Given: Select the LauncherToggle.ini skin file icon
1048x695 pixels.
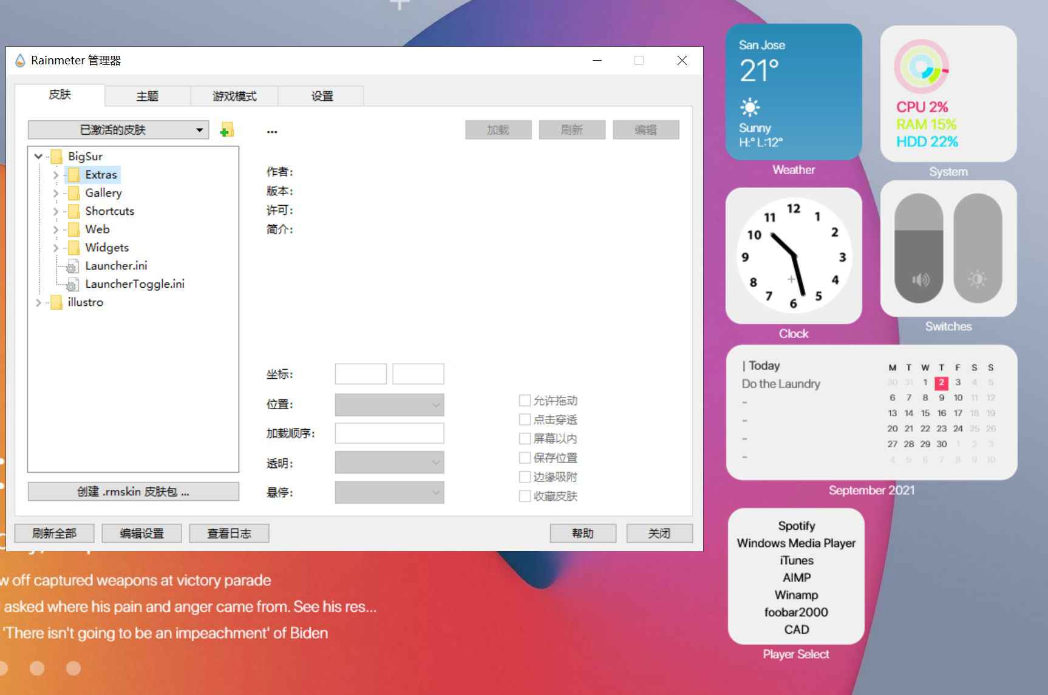Looking at the screenshot, I should coord(73,283).
